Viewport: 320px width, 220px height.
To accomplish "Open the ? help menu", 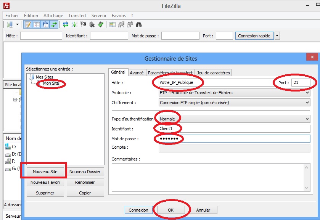I will point(132,16).
